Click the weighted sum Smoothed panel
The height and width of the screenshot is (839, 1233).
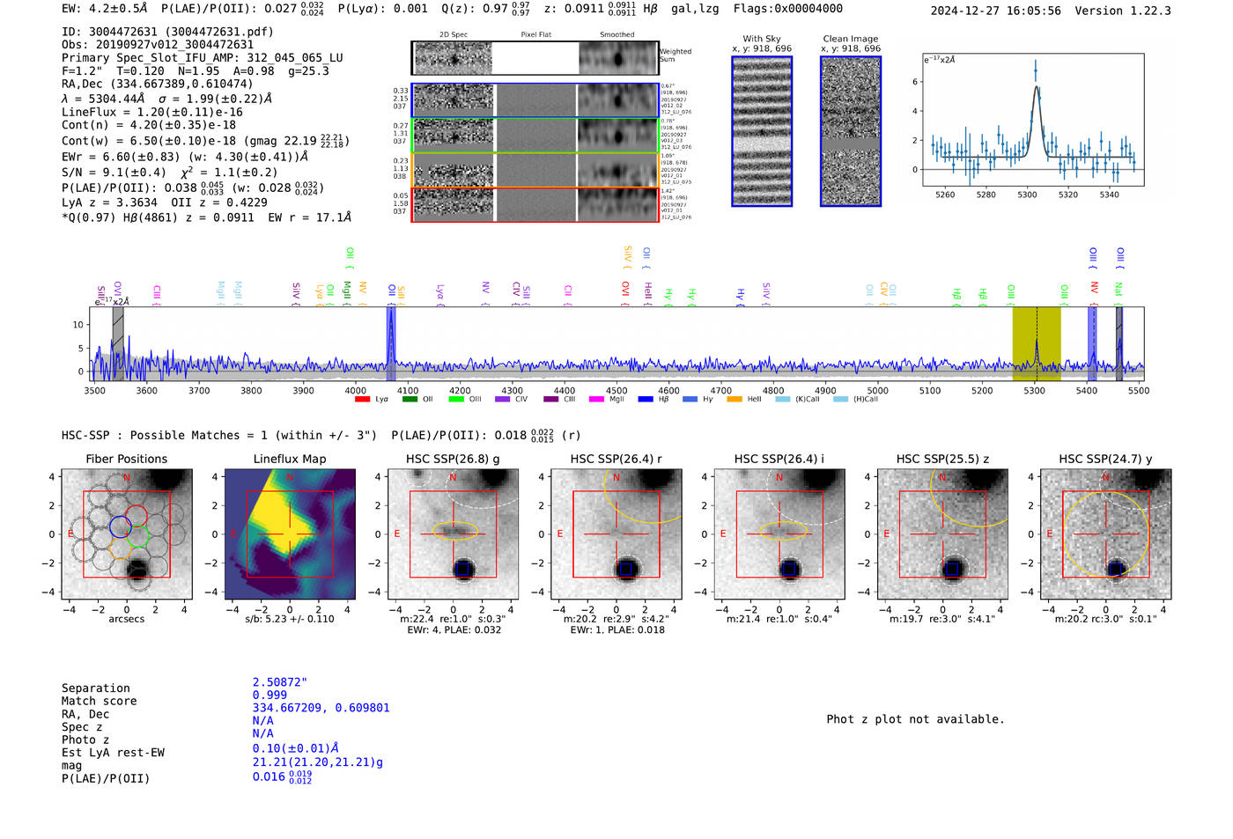618,58
